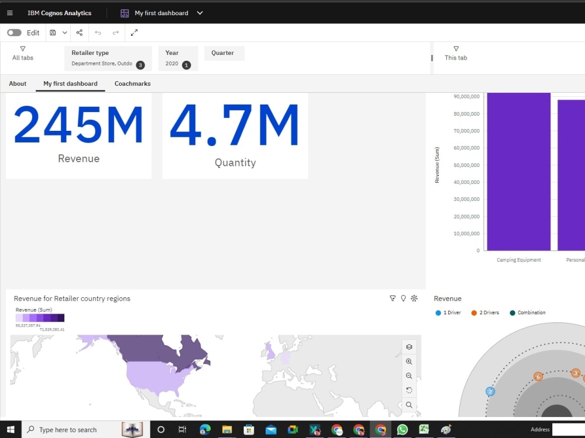
Task: Click the Year filter count badge 1
Action: click(186, 65)
